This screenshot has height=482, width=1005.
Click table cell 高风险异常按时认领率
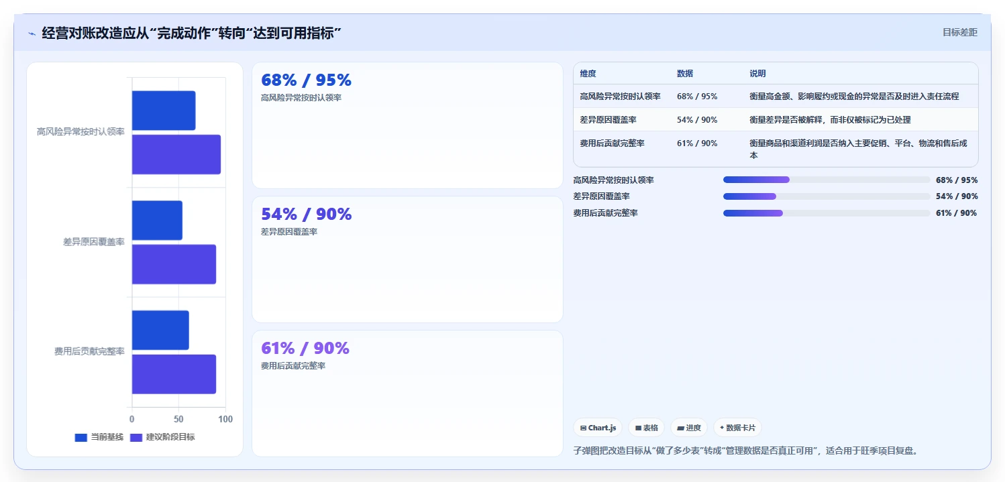click(621, 97)
